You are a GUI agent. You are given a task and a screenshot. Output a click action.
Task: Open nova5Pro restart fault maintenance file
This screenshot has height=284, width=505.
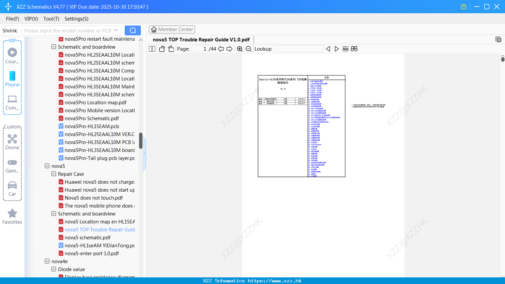pos(96,39)
